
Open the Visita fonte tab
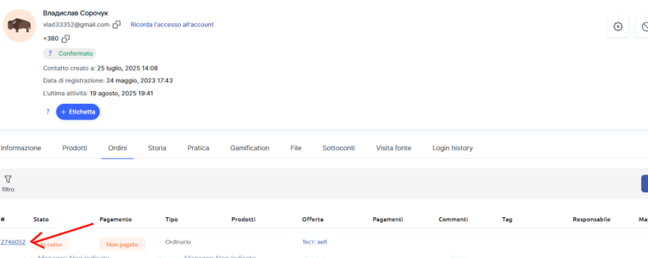(394, 148)
